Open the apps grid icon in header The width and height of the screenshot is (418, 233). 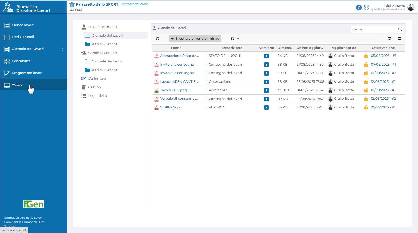point(366,7)
